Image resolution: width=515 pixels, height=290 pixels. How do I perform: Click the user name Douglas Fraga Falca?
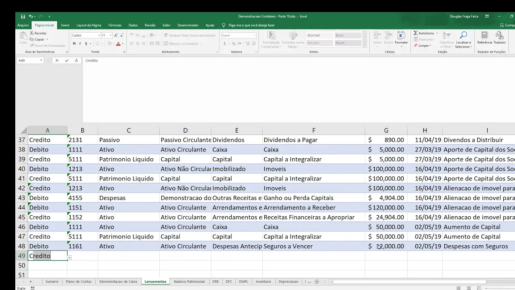click(x=464, y=17)
